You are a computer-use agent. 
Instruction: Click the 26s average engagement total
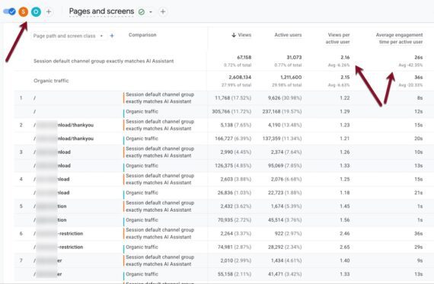[419, 57]
